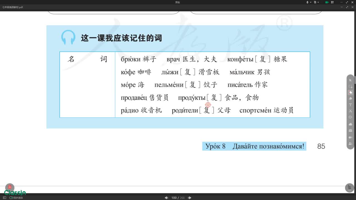
Task: Click the word кофе 咖啡
Action: pyautogui.click(x=136, y=72)
